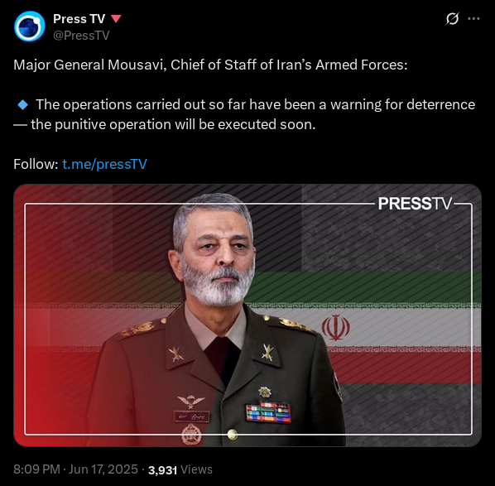Click the word Views
495x486 pixels.
click(197, 469)
